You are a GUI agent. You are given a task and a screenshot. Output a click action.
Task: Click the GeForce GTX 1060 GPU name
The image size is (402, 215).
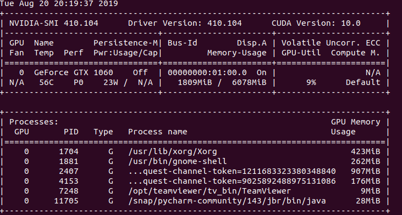[74, 72]
